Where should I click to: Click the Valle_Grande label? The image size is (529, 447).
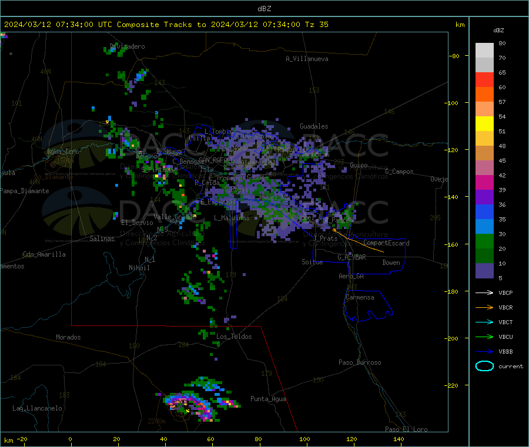pos(175,216)
